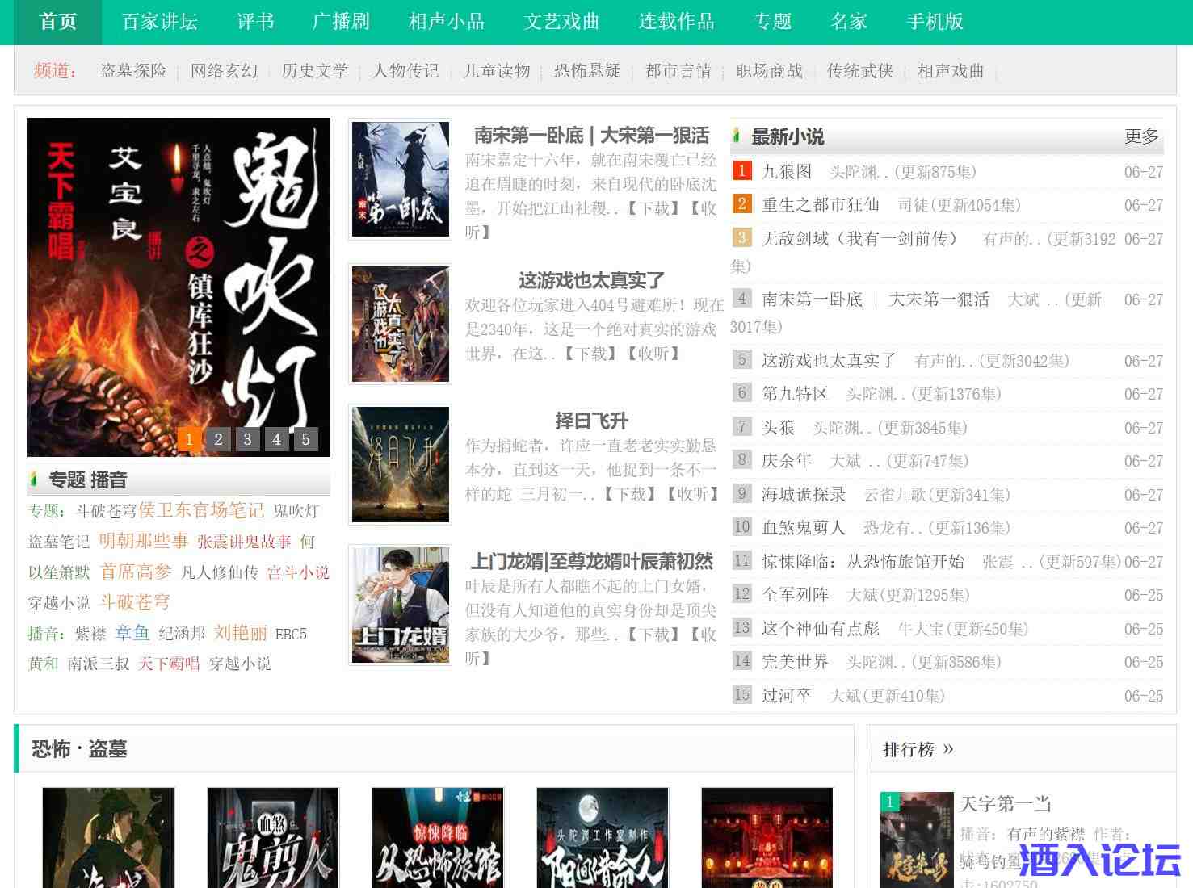Screen dimensions: 1193x888
Task: Open the 南宋第一卧底 cover thumbnail
Action: [401, 179]
